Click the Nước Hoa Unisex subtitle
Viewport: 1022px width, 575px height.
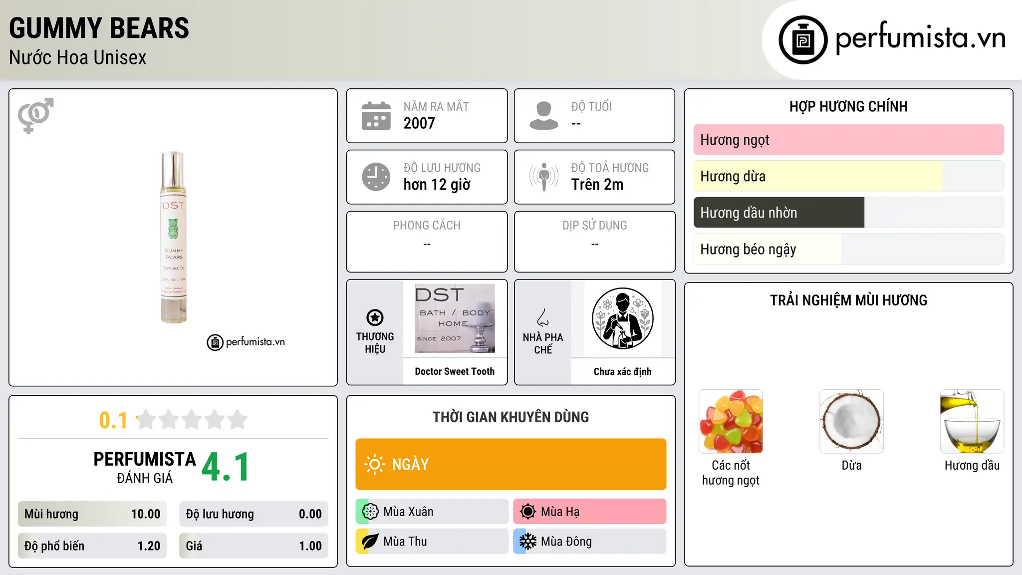78,57
